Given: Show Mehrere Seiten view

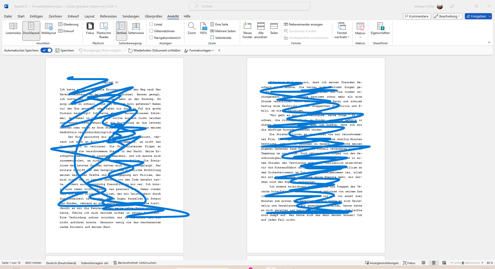Looking at the screenshot, I should pyautogui.click(x=223, y=31).
